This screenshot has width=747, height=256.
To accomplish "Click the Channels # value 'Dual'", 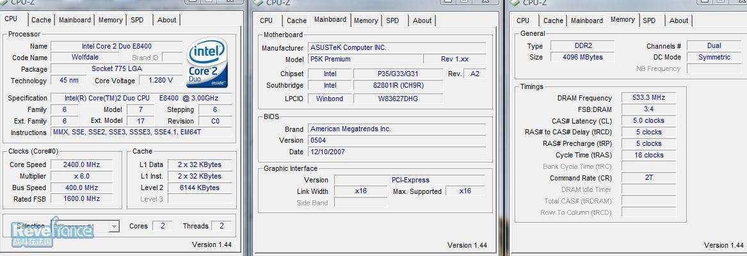I will [x=714, y=46].
